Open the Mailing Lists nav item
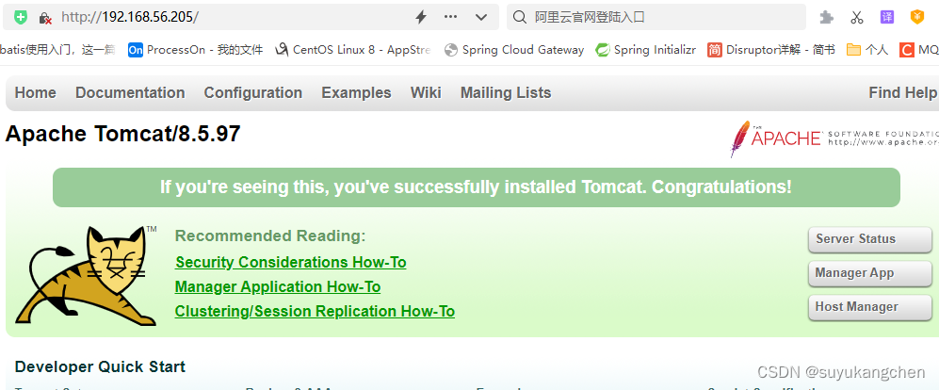The width and height of the screenshot is (939, 390). (506, 93)
